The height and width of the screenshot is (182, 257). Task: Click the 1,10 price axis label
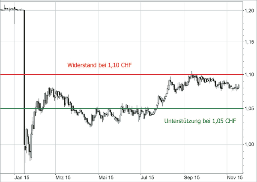click(x=249, y=75)
